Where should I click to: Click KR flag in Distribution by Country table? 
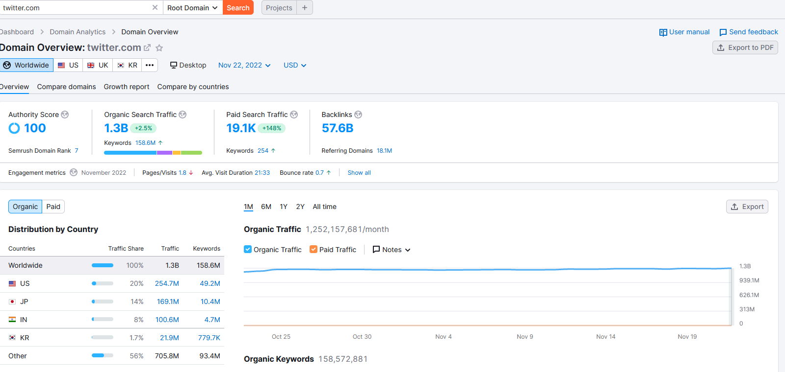(12, 338)
